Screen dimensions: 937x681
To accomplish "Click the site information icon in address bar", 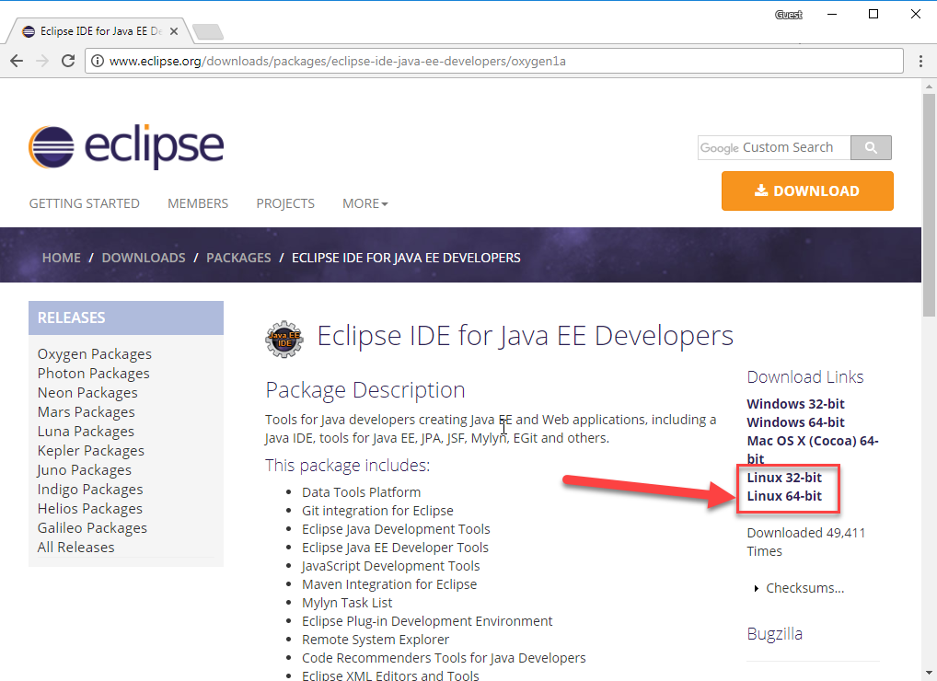I will pyautogui.click(x=98, y=62).
